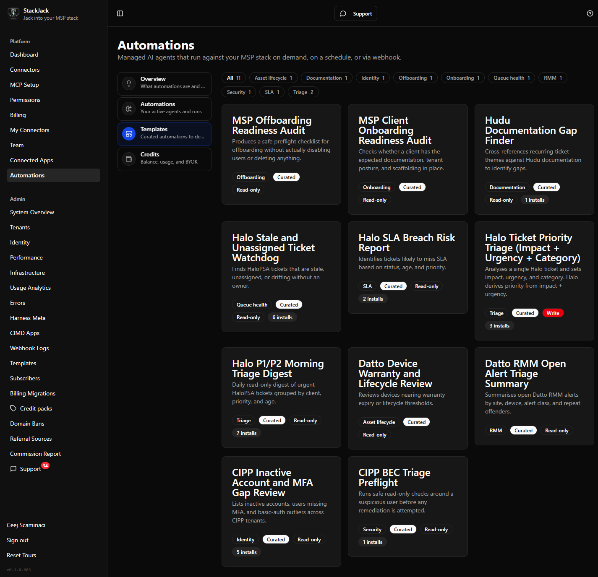Open MSP Client Onboarding Readiness Audit card
598x577 pixels.
(407, 159)
